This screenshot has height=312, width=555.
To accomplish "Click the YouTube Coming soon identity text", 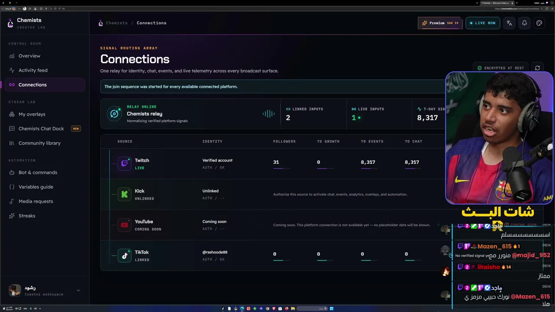I will (x=214, y=221).
